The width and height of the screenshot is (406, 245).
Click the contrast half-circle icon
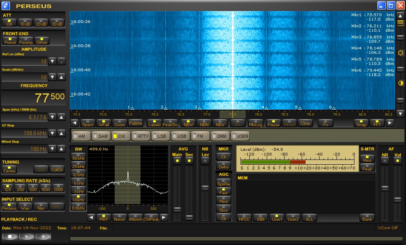click(400, 83)
